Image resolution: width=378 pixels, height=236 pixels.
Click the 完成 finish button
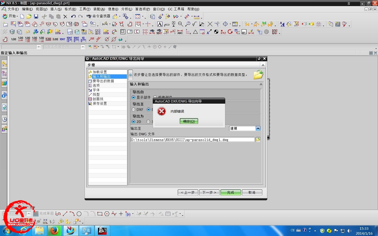(x=231, y=192)
